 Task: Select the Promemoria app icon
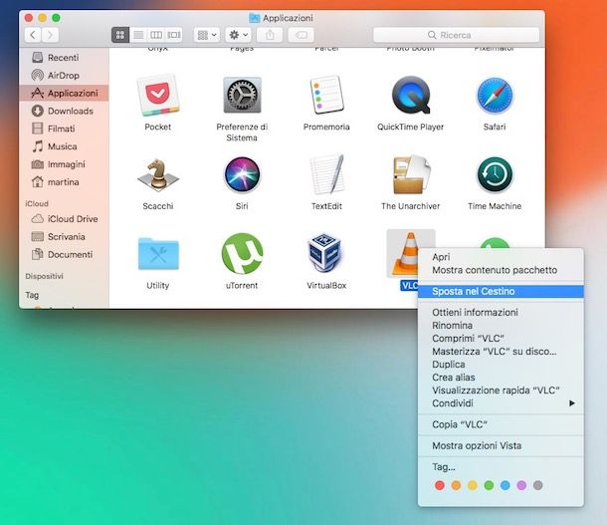[x=326, y=96]
